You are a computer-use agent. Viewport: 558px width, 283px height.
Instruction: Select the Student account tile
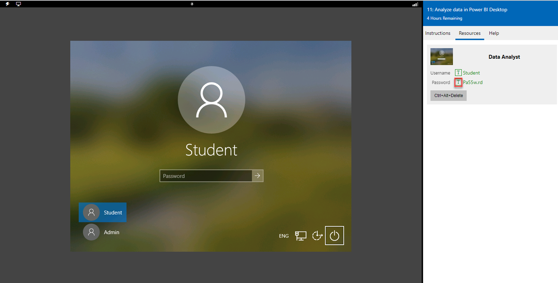point(103,213)
